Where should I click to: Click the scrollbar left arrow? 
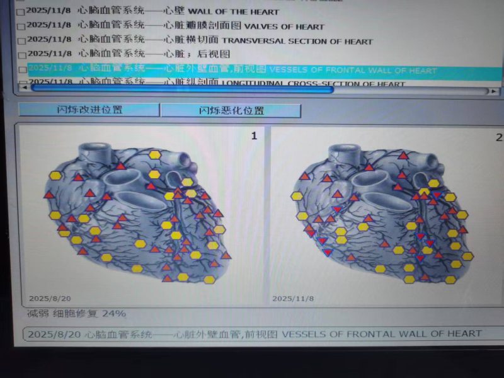click(x=25, y=90)
